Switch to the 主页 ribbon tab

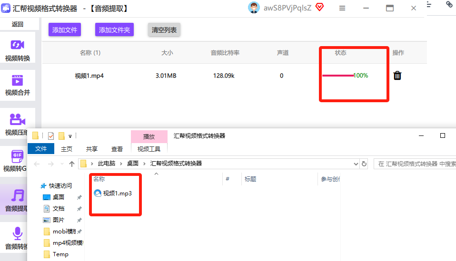(66, 149)
